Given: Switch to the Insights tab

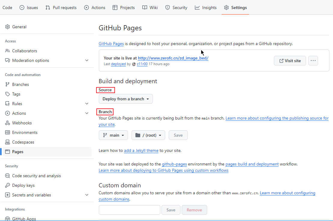Looking at the screenshot, I should (206, 8).
